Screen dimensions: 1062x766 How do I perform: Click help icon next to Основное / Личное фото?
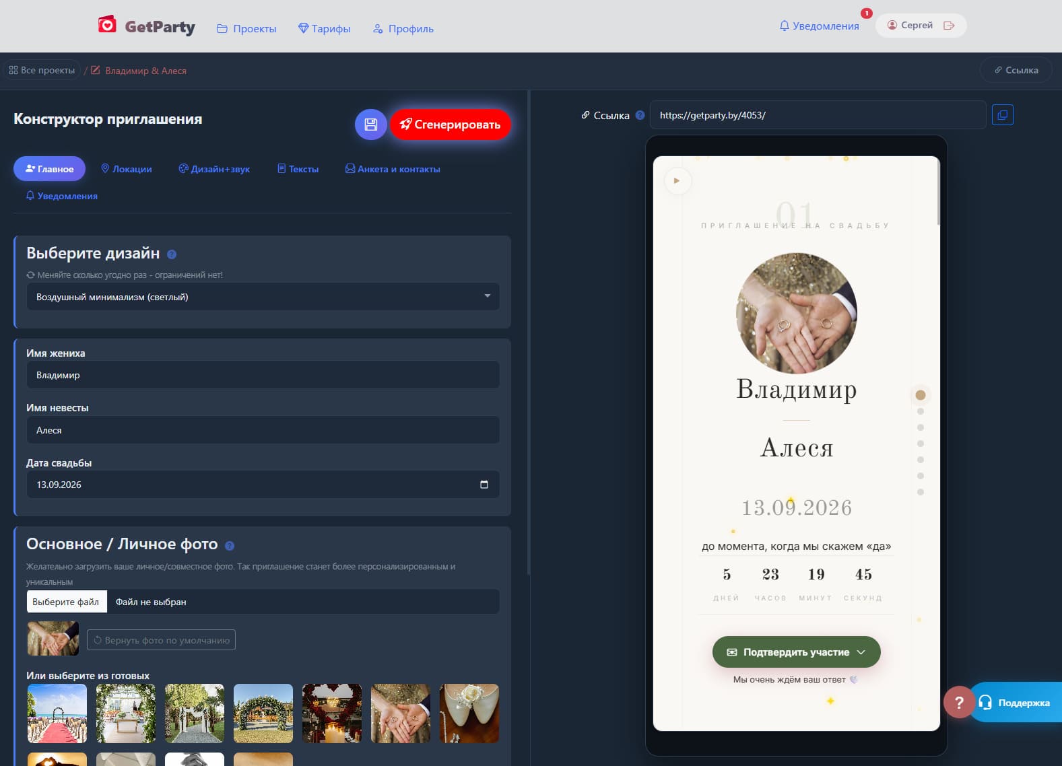tap(230, 546)
